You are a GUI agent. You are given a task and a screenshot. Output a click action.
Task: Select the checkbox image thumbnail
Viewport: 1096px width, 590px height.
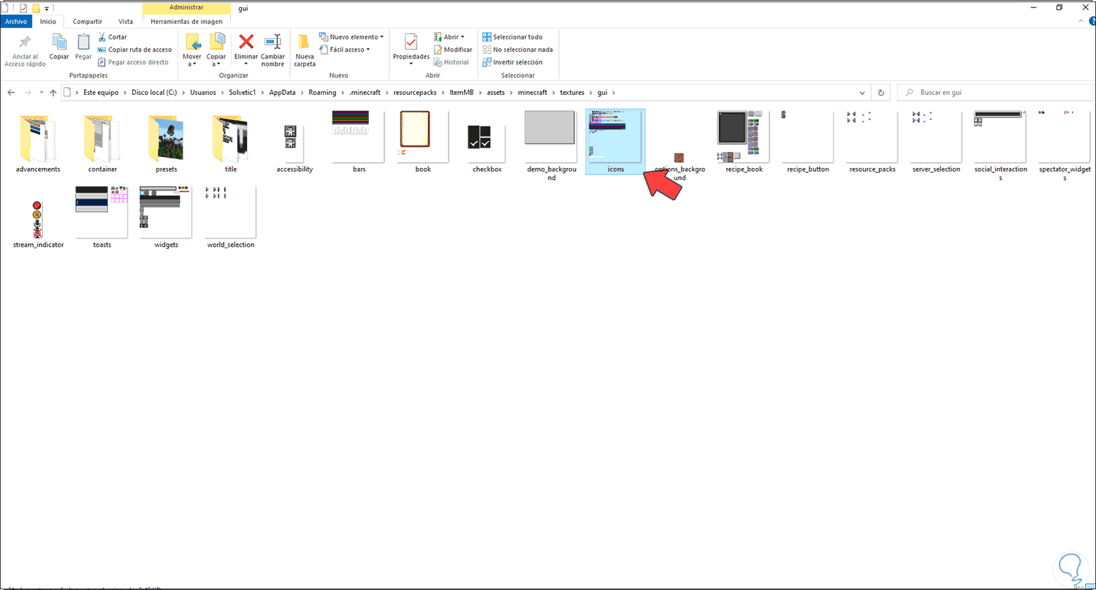tap(487, 143)
